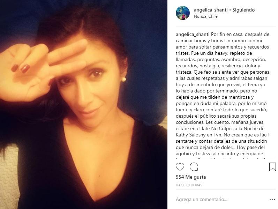
Task: Open comments via the speech bubble icon
Action: click(x=194, y=167)
